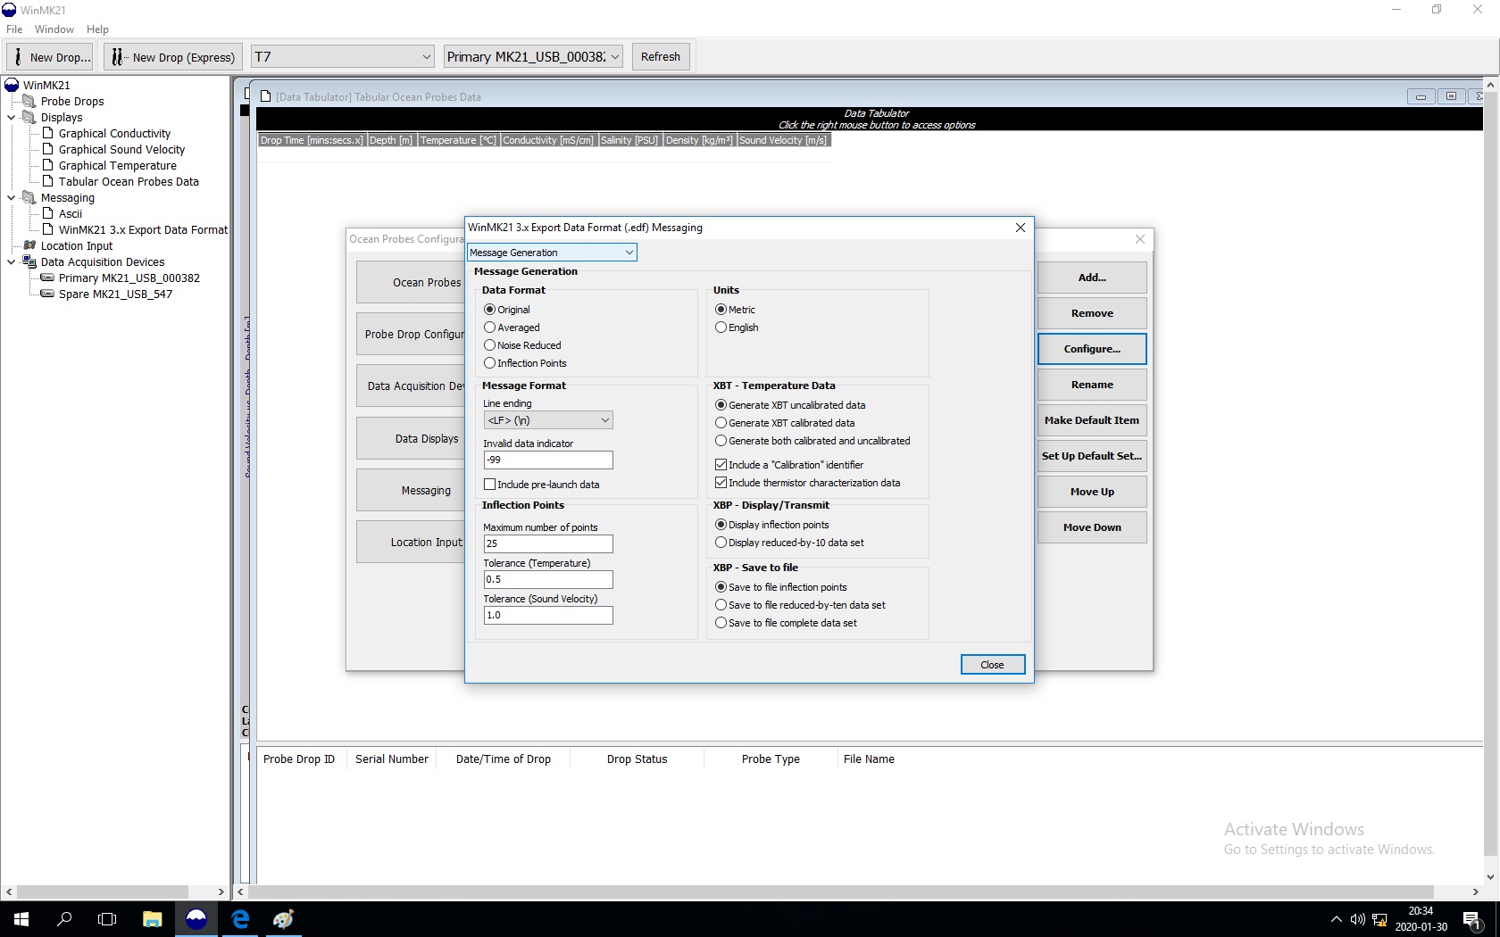Open the Window menu
The width and height of the screenshot is (1500, 937).
tap(54, 29)
